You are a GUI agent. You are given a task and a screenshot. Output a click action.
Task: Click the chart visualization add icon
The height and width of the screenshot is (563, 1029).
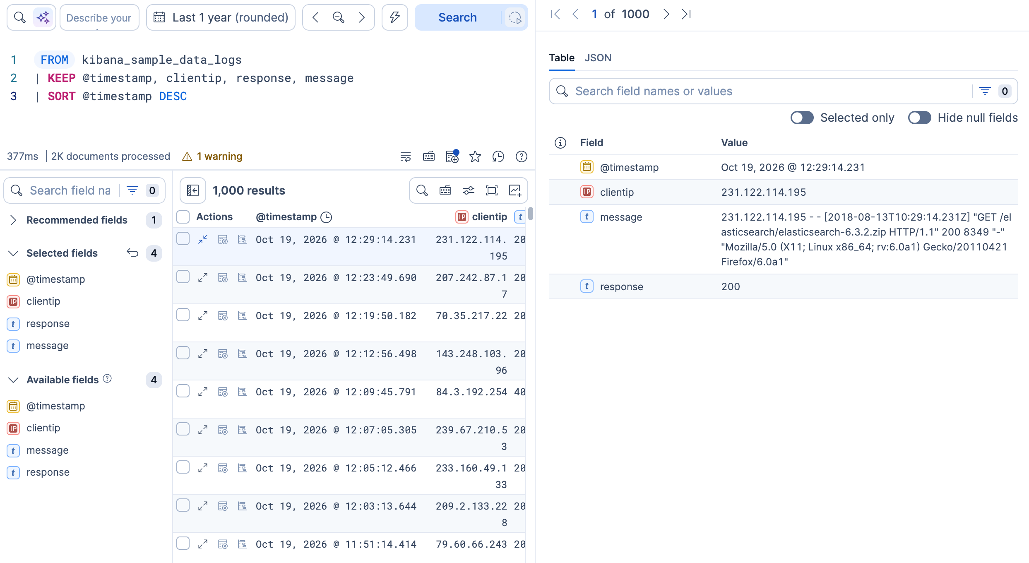click(515, 190)
